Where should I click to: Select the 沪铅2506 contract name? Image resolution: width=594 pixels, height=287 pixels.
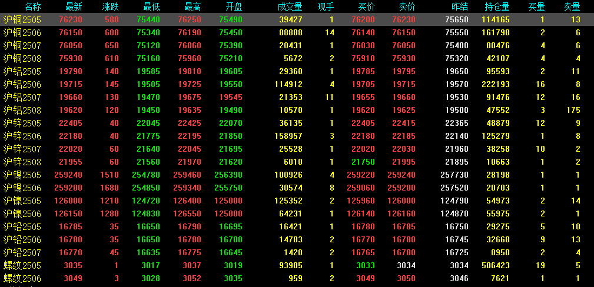(x=22, y=240)
